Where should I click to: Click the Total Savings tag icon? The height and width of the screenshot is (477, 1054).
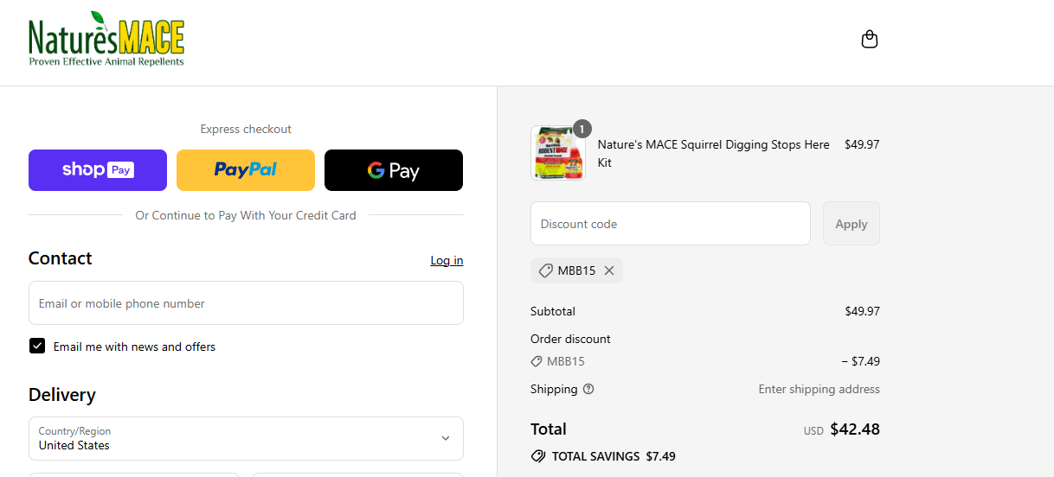click(x=538, y=456)
